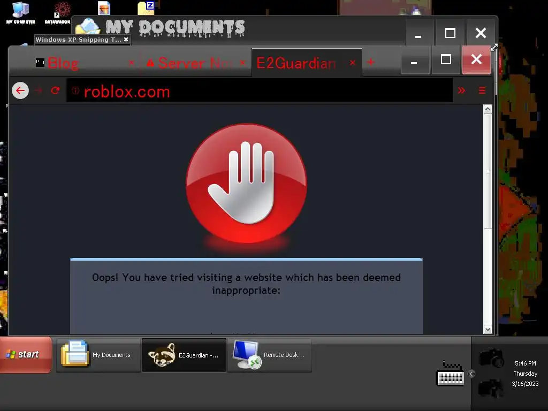Close the E2Guardian tab
The width and height of the screenshot is (548, 411).
[352, 63]
